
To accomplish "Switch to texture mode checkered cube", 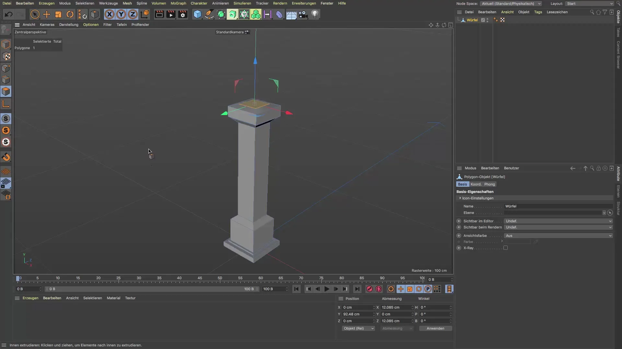I will coord(6,56).
